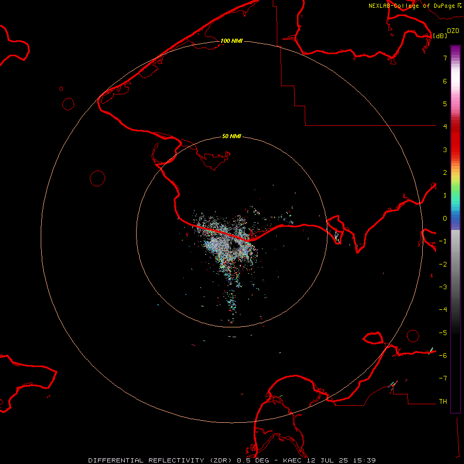Screen dimensions: 464x464
Task: Click the 1 dB colorbar tick label
Action: (x=445, y=195)
